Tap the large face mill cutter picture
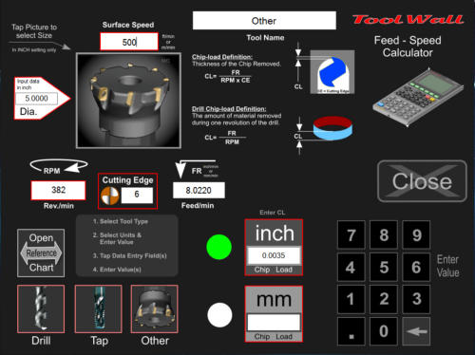This screenshot has height=355, width=475. point(128,101)
